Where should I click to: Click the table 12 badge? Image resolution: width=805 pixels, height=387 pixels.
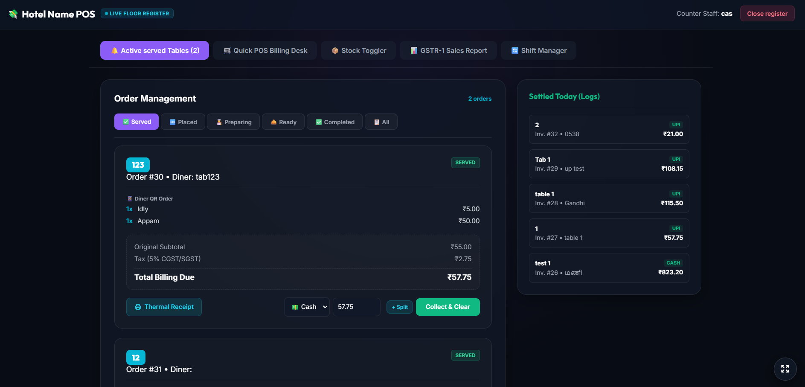click(x=136, y=358)
